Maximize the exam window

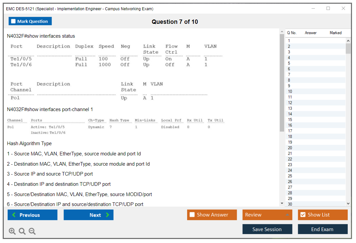pos(328,9)
